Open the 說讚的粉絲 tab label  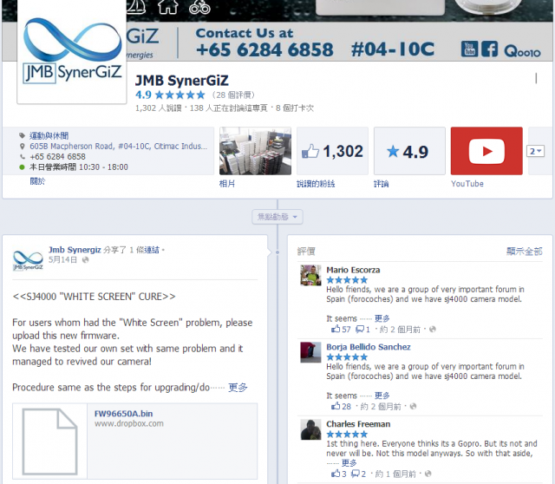[316, 183]
